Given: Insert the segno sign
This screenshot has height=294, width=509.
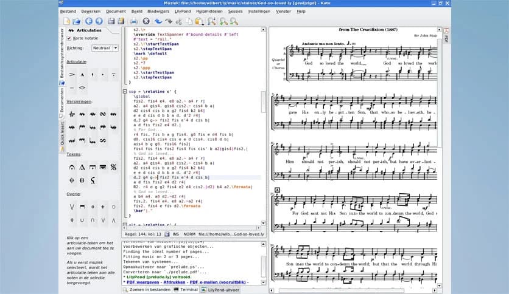Looking at the screenshot, I should click(x=113, y=167).
